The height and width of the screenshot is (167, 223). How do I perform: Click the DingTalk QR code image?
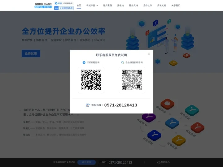[x=91, y=80]
